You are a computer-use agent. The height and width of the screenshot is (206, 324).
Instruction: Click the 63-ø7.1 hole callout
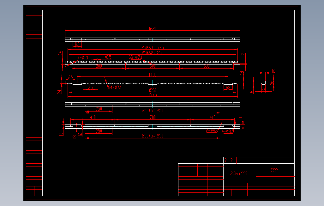(x=135, y=57)
